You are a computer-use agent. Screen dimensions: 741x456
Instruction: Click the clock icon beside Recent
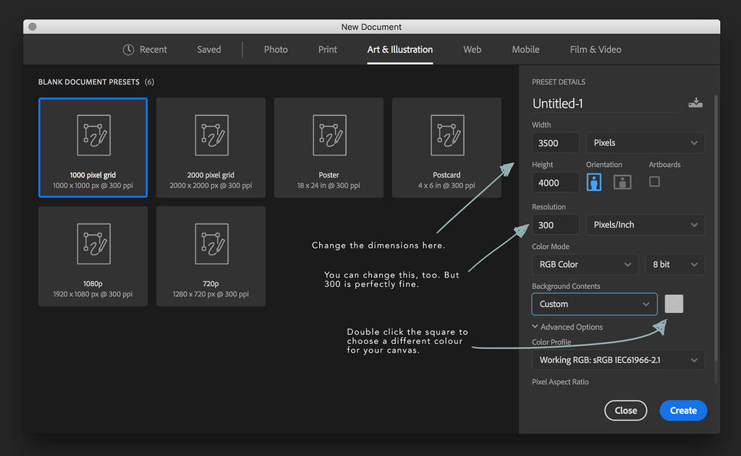[129, 50]
